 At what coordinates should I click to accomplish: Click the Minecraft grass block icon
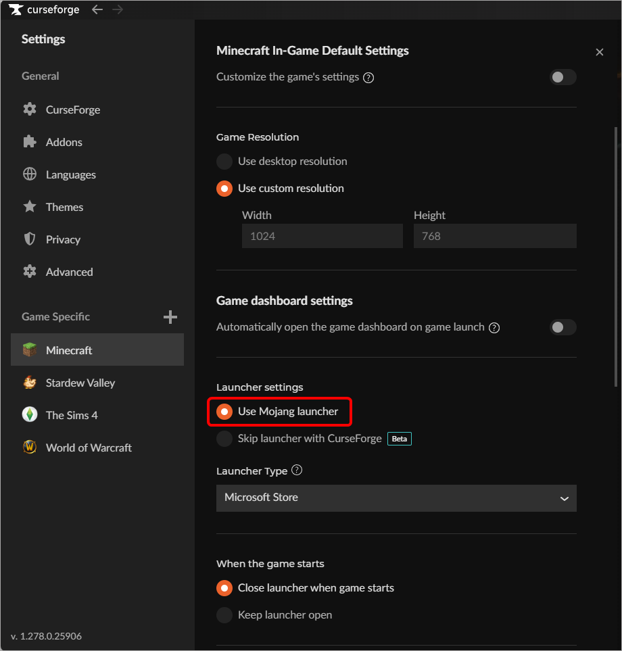30,350
